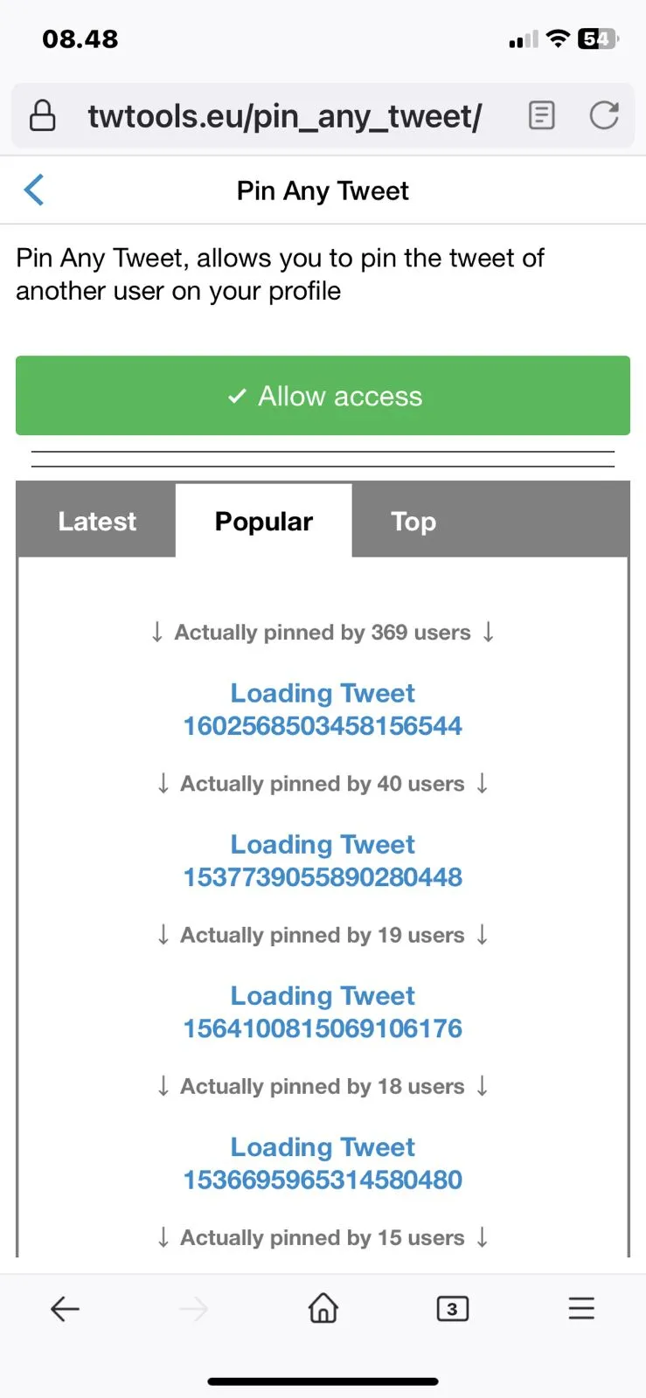
Task: Open browser home page icon
Action: tap(323, 1308)
